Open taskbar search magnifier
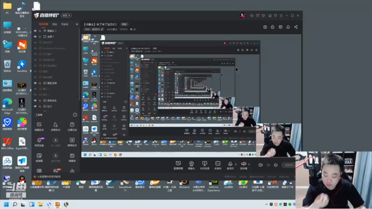This screenshot has height=209, width=372. pos(15,204)
